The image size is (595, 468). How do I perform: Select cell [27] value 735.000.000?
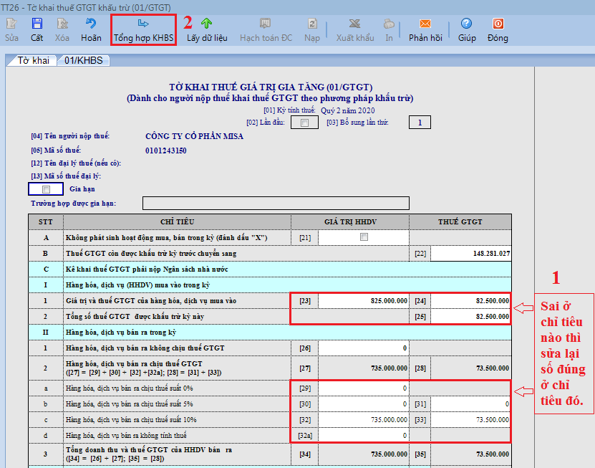[x=363, y=368]
